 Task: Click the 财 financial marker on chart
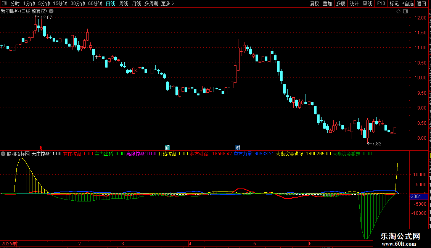pyautogui.click(x=238, y=148)
